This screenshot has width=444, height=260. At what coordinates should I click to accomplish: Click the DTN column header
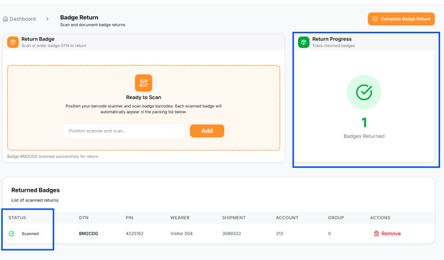[x=83, y=218]
